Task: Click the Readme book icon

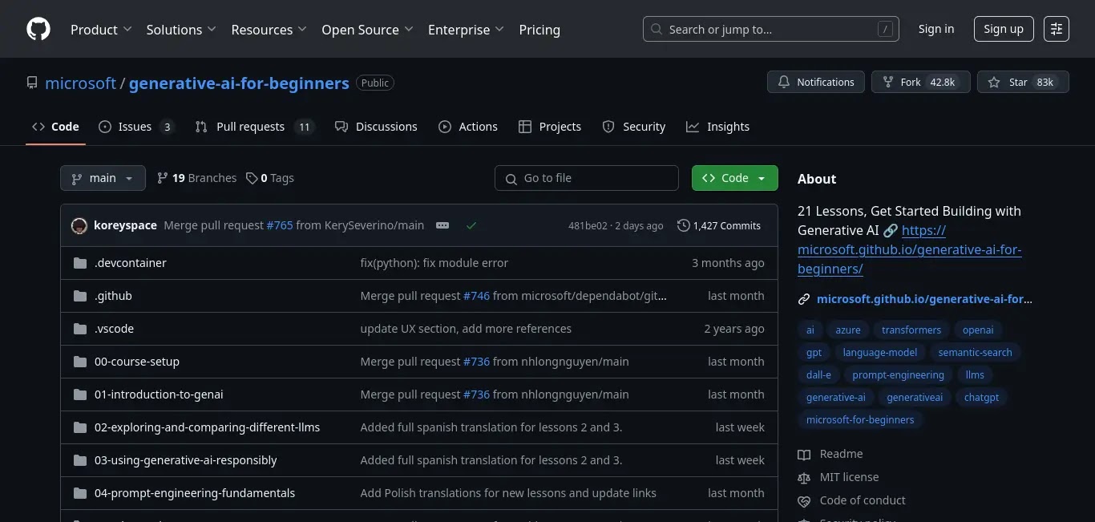Action: pyautogui.click(x=804, y=455)
